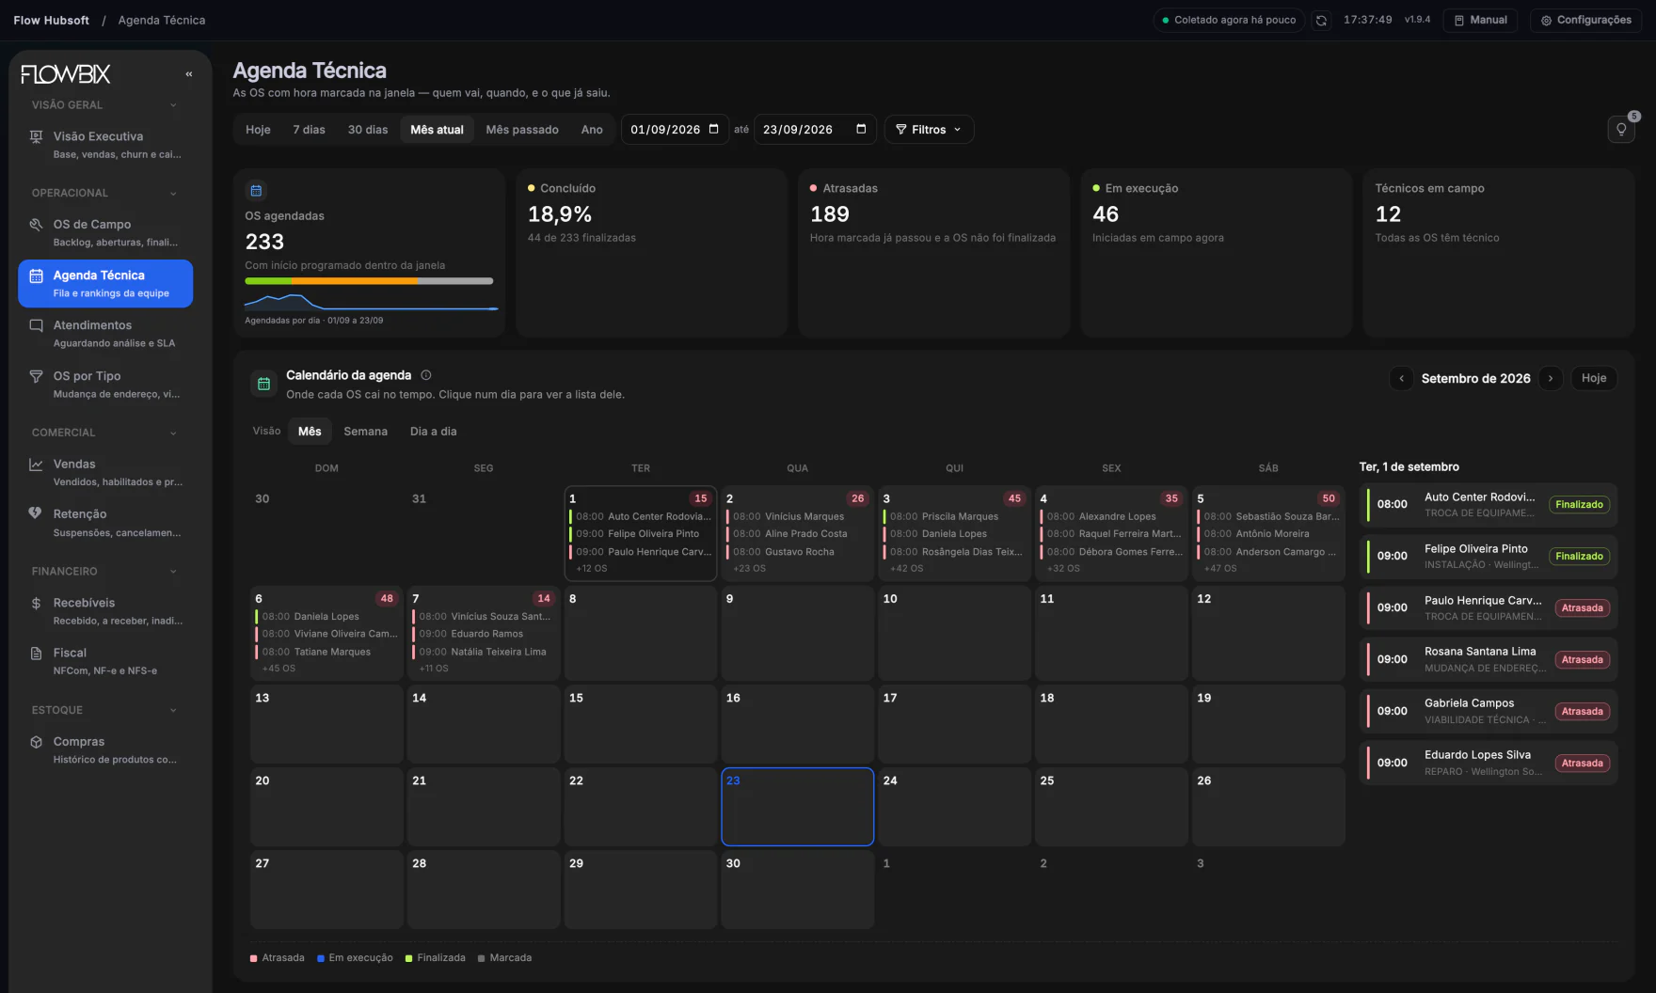Screen dimensions: 1656x993
Task: Click the end date field 23/09/2026
Action: point(815,130)
